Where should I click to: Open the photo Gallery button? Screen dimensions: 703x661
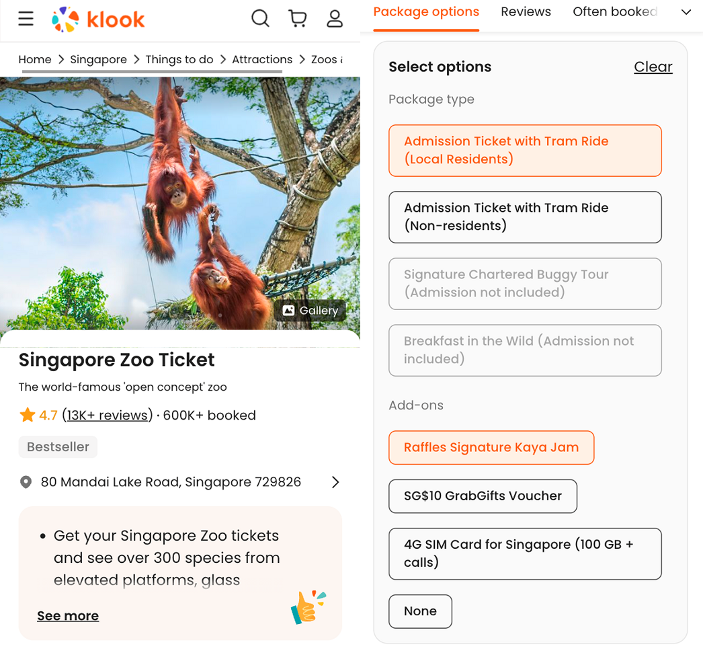pos(311,310)
